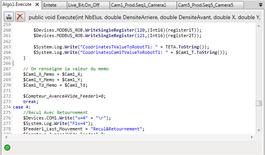Click the 'case 4:' line in code
The width and height of the screenshot is (265, 155).
click(x=22, y=107)
